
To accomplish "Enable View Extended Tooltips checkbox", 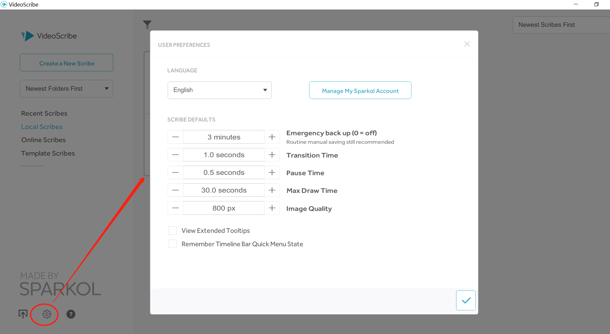I will [173, 231].
